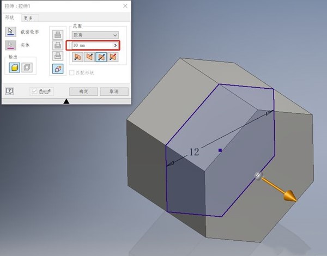This screenshot has width=327, height=256.
Task: Open the help question mark icon
Action: tap(9, 91)
